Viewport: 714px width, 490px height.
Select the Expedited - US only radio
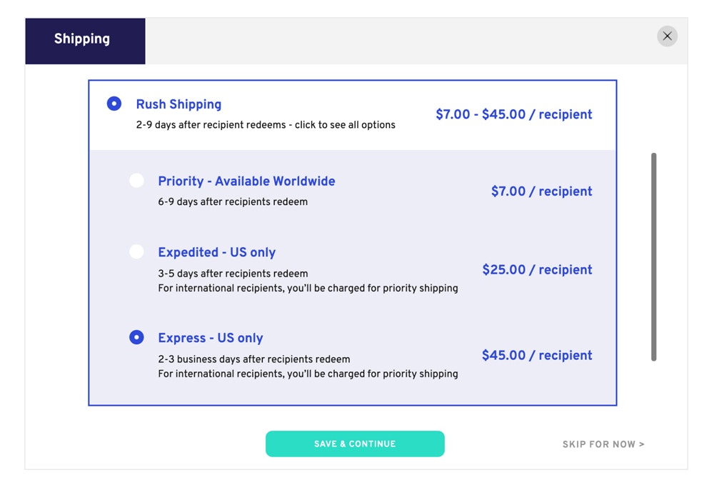point(136,251)
